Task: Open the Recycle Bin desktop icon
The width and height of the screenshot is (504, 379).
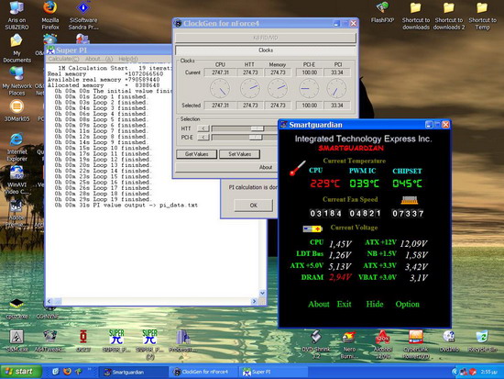Action: point(482,341)
